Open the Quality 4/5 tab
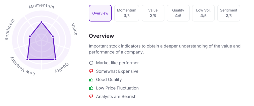 [x=178, y=13]
